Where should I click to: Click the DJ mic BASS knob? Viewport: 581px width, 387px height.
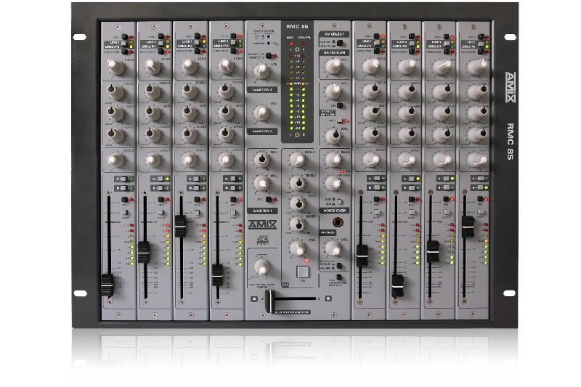(x=298, y=224)
